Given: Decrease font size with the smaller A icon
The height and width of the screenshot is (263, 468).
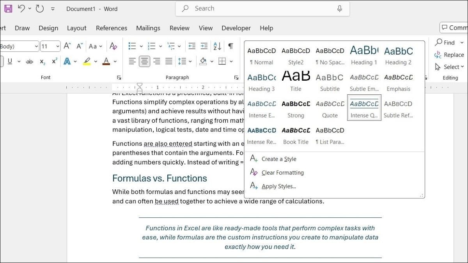Looking at the screenshot, I should pos(80,46).
